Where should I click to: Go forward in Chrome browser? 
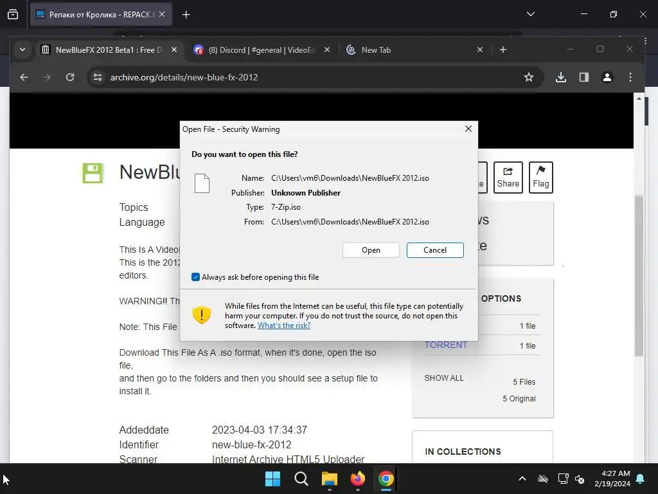pyautogui.click(x=46, y=77)
